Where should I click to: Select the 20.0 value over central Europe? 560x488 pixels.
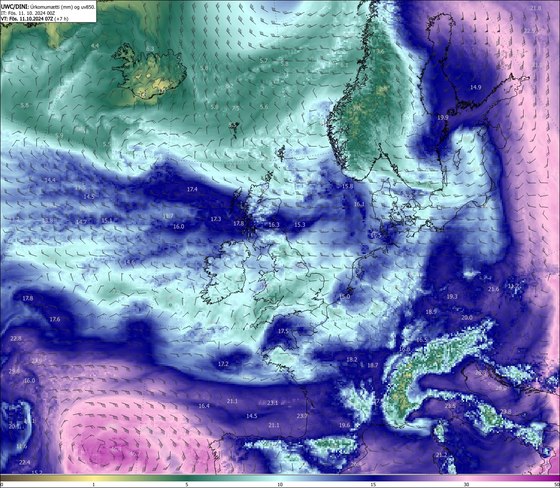coord(467,318)
